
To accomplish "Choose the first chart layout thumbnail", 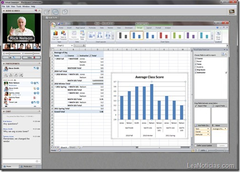I will coord(91,35).
